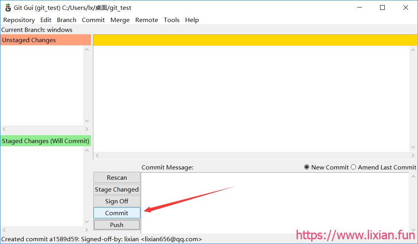
Task: Click the Current Branch: windows label
Action: 37,30
